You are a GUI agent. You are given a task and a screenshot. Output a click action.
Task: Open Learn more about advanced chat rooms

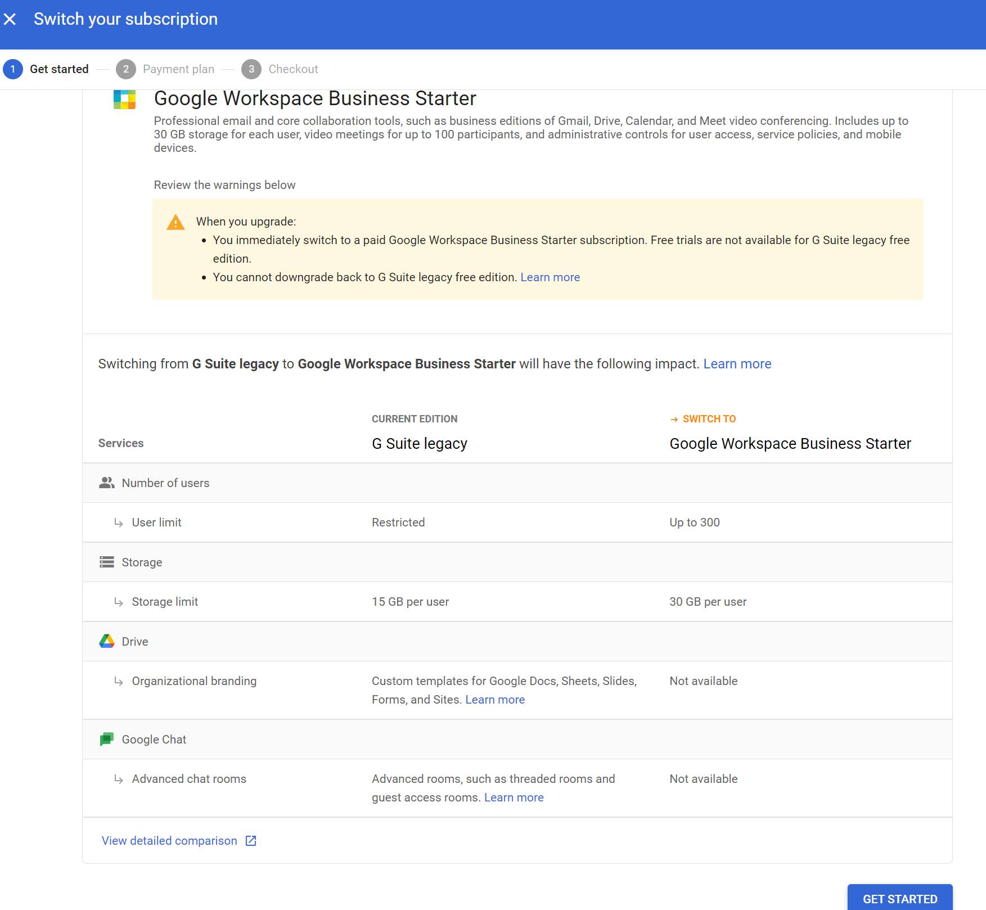click(x=514, y=798)
